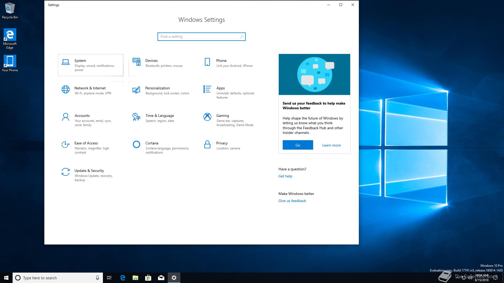Click the feedback illustration banner image
This screenshot has width=504, height=283.
[314, 74]
